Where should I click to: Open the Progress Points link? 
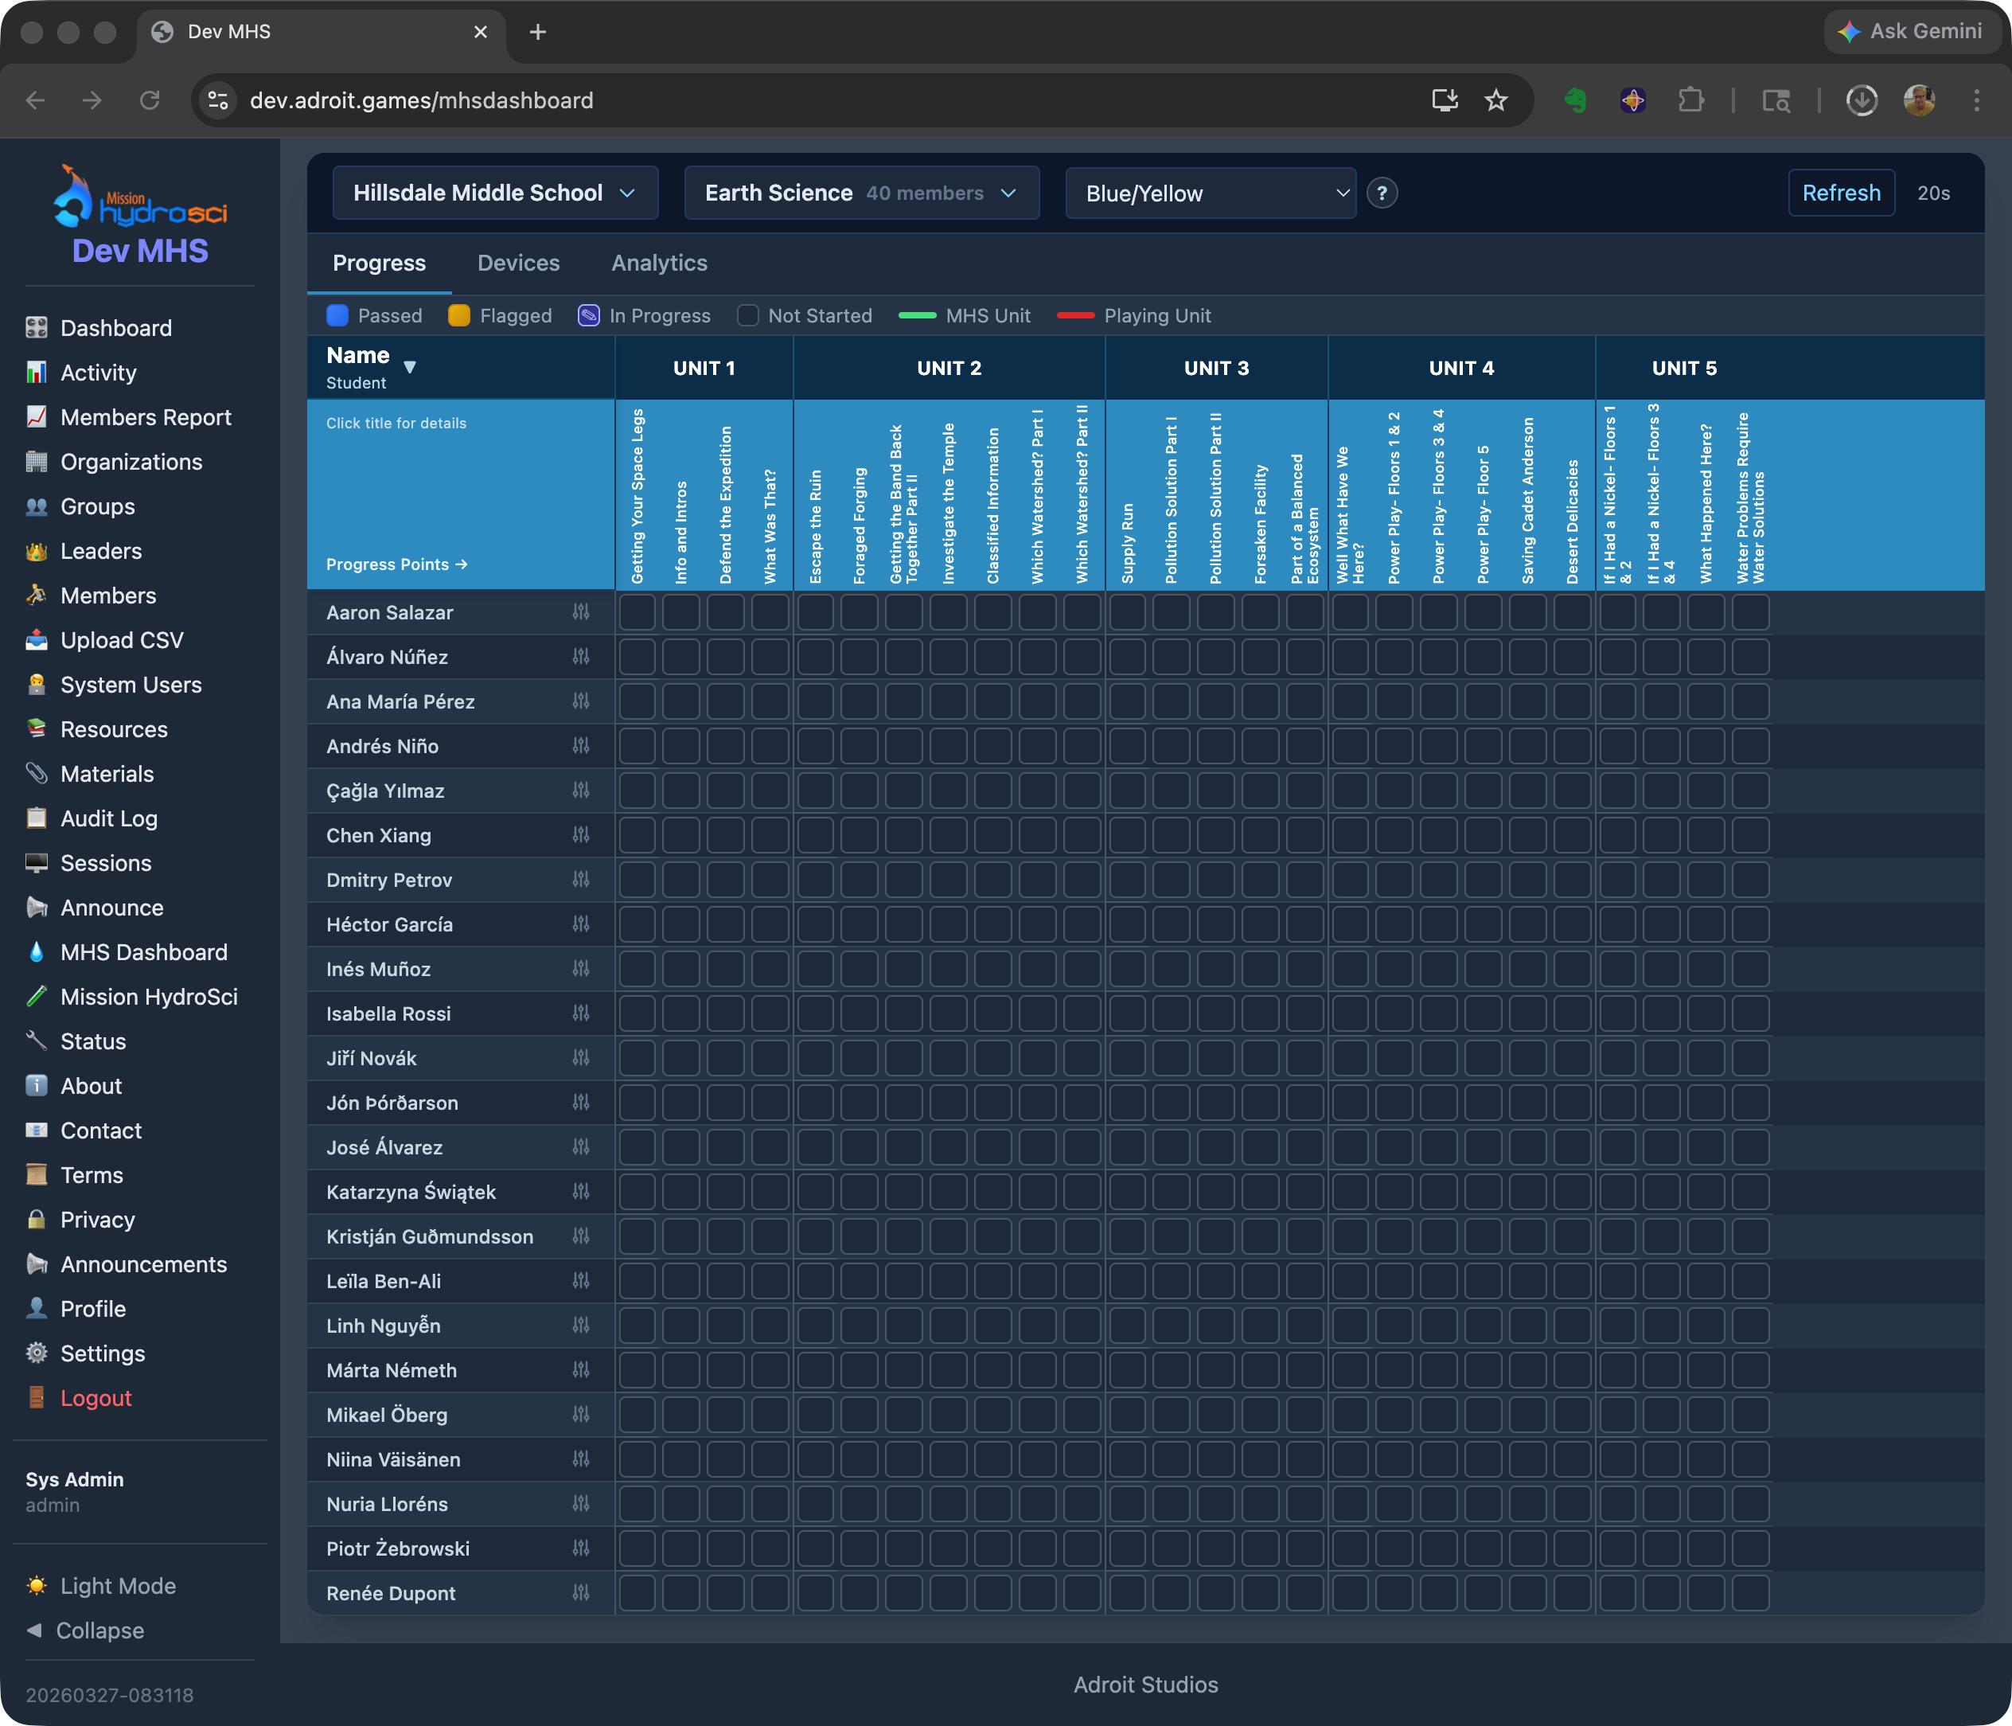[396, 564]
